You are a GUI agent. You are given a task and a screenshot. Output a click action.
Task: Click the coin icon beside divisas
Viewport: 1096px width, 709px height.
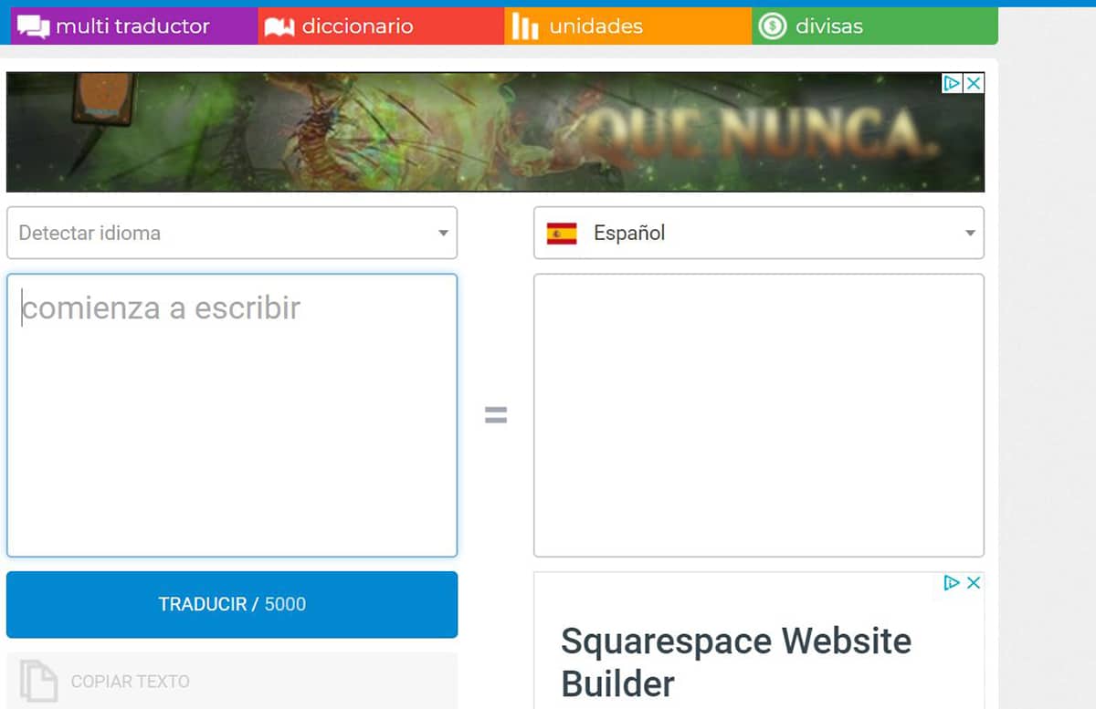[x=772, y=26]
